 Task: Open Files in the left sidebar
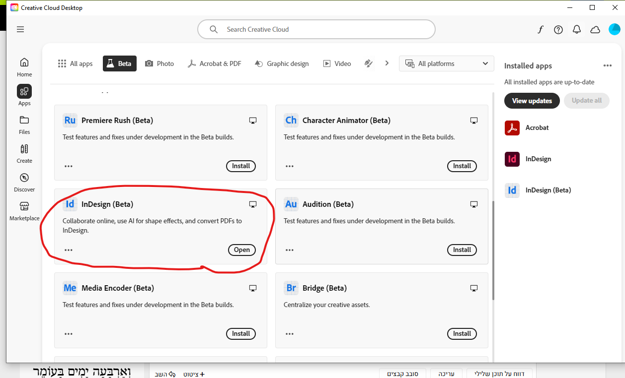[24, 125]
